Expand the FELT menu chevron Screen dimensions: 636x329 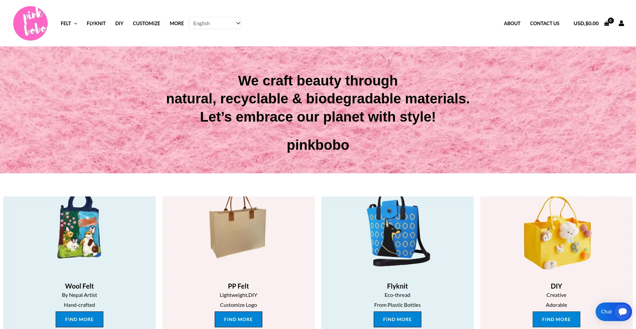click(76, 24)
